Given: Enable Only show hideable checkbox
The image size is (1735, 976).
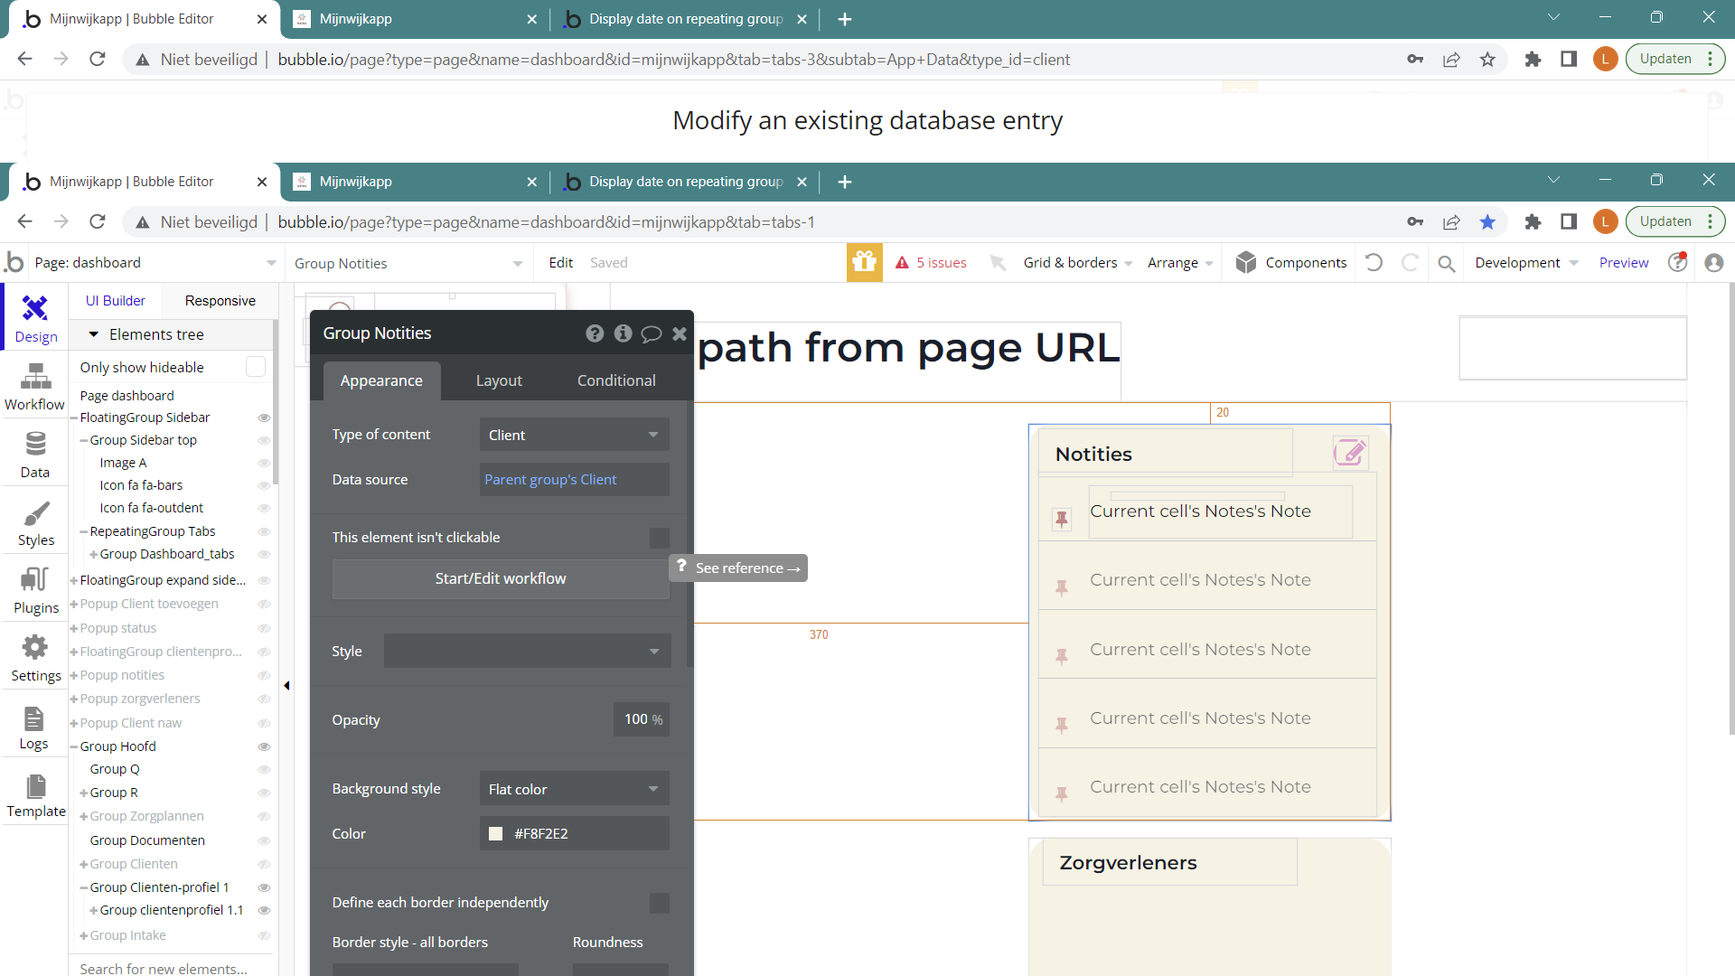Looking at the screenshot, I should 256,367.
